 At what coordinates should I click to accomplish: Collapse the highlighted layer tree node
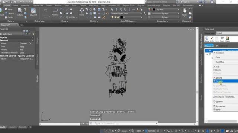click(207, 51)
